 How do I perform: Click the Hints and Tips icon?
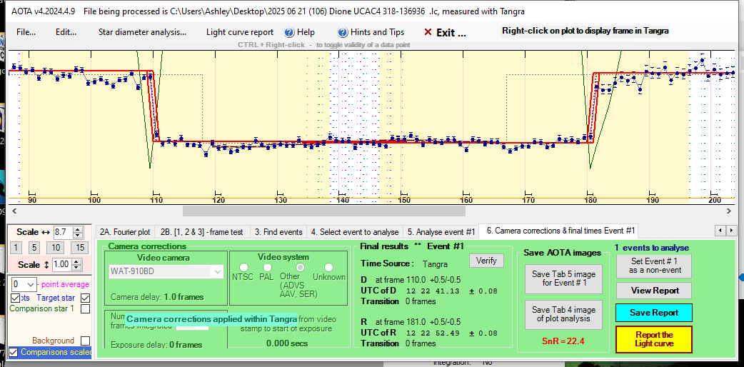click(x=343, y=32)
